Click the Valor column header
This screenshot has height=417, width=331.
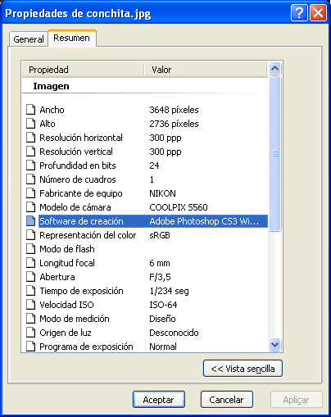click(206, 70)
